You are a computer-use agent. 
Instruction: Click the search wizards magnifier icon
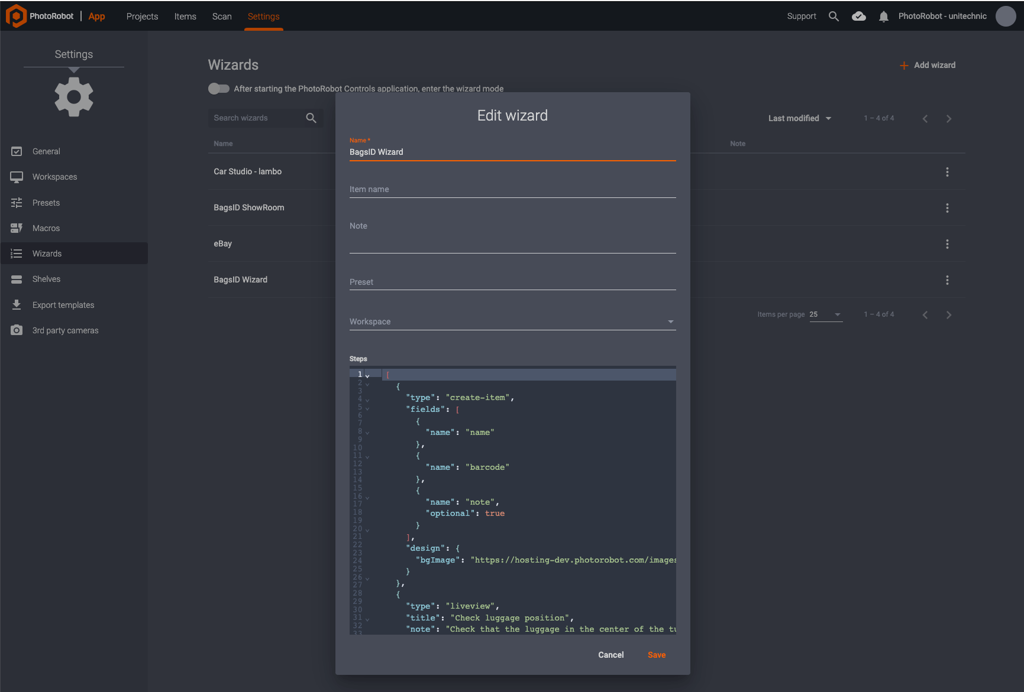[x=311, y=118]
